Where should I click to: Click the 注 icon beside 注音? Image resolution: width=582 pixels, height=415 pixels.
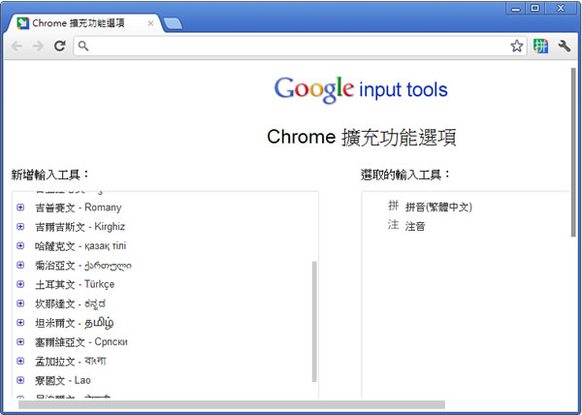coord(394,224)
